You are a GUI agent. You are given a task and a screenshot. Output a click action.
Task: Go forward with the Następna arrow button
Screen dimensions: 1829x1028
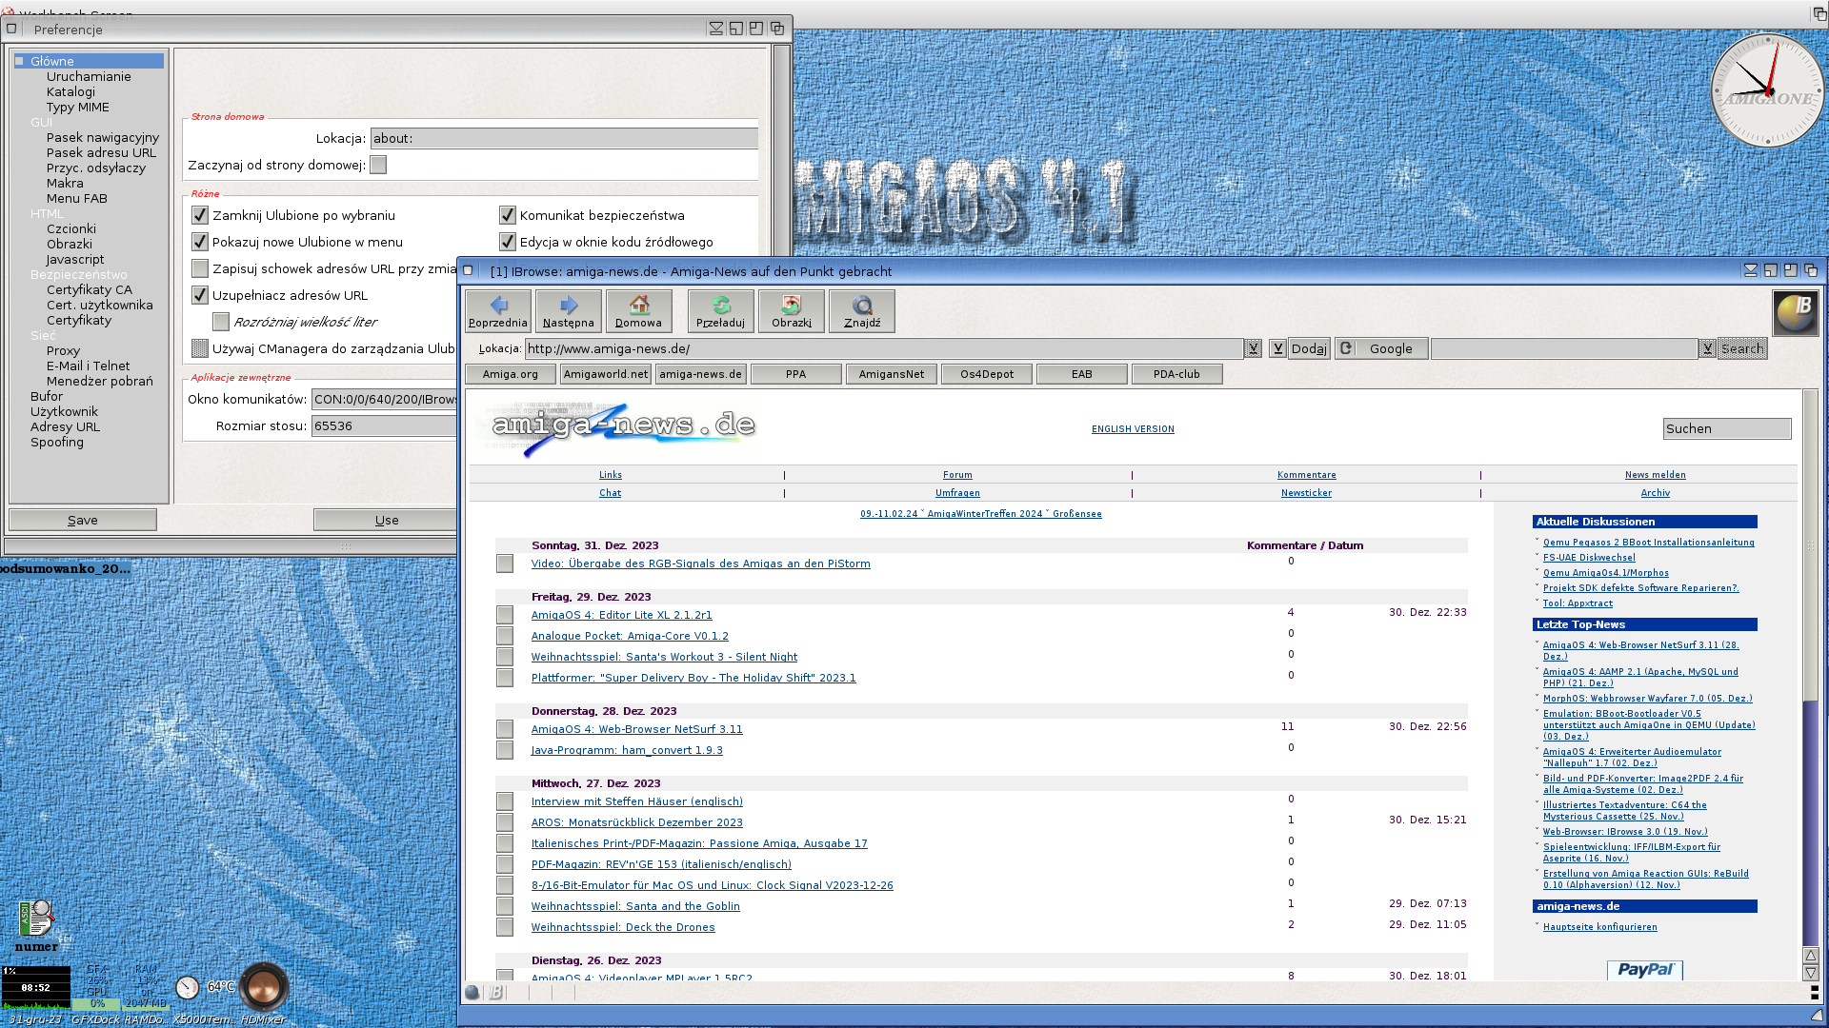click(x=569, y=311)
